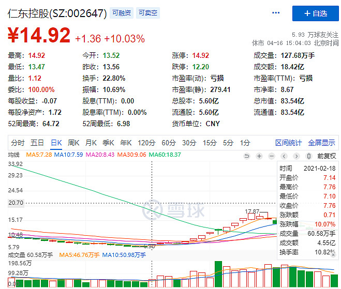Click 市盈率(静) 279.41 value
341x289 pixels.
pos(220,89)
